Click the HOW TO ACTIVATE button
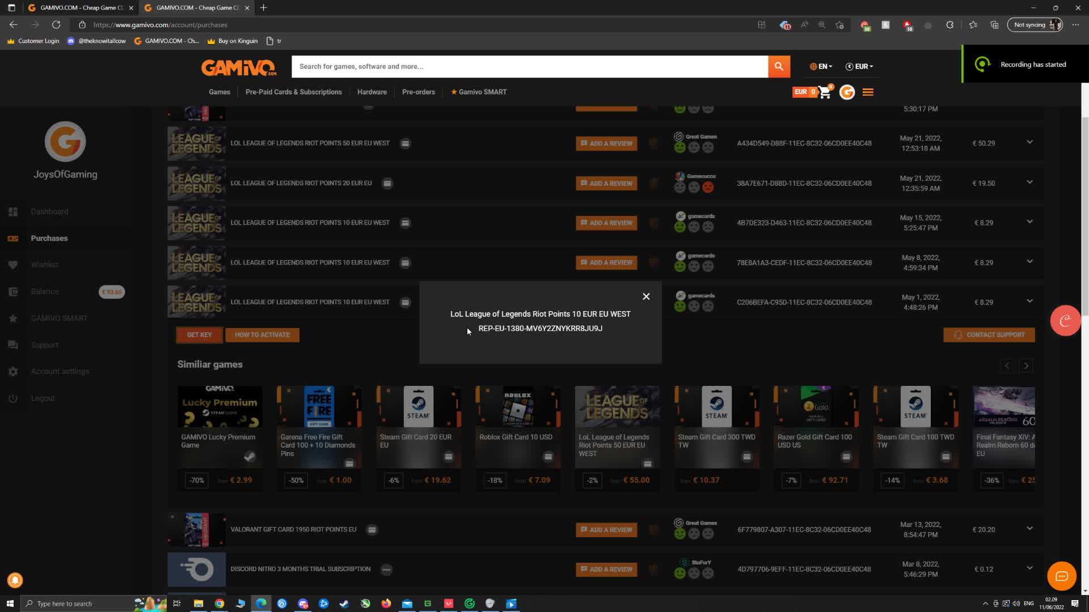This screenshot has height=612, width=1089. coord(262,335)
